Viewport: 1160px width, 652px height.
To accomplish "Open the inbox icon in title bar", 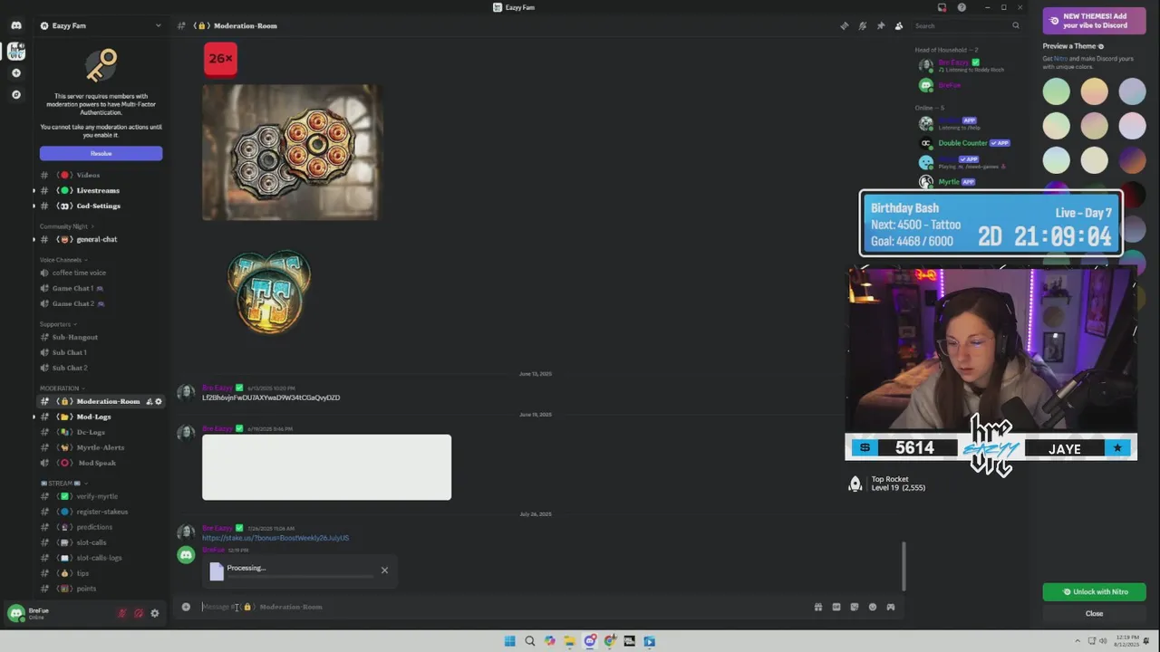I will 942,7.
